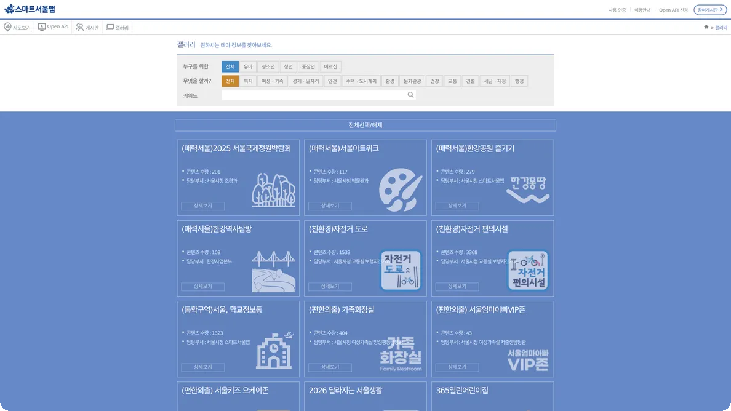The image size is (731, 411).
Task: Select 환경 topic filter
Action: pyautogui.click(x=390, y=81)
